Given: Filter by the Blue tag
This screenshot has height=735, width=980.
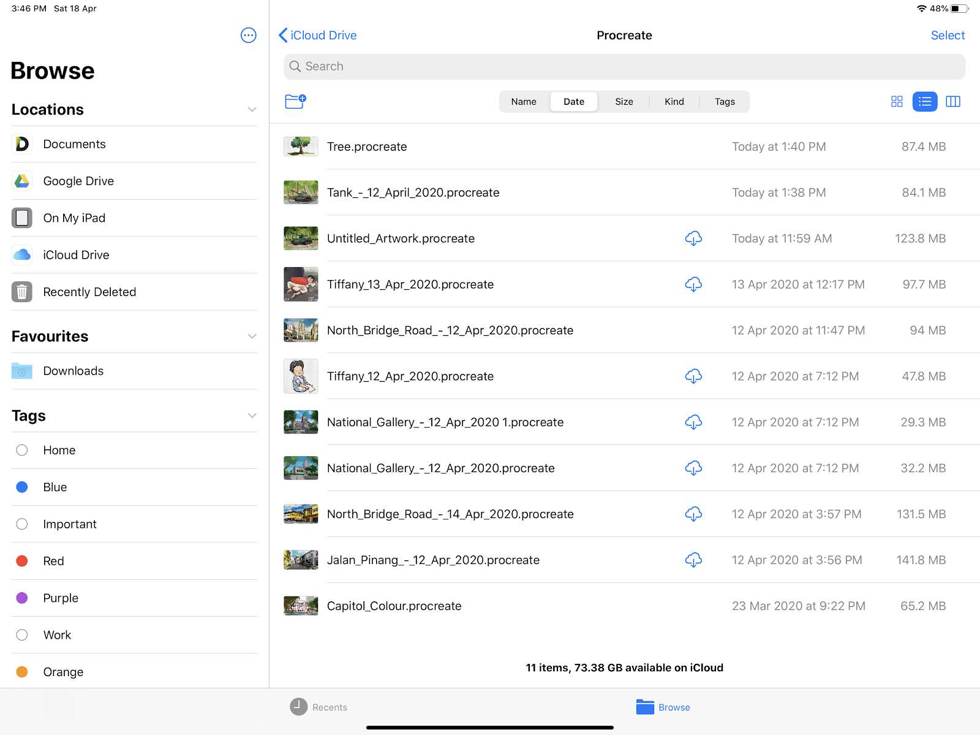Looking at the screenshot, I should tap(134, 487).
